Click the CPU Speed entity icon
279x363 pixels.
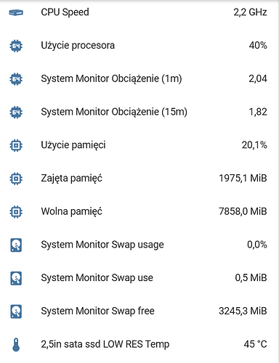[x=16, y=12]
